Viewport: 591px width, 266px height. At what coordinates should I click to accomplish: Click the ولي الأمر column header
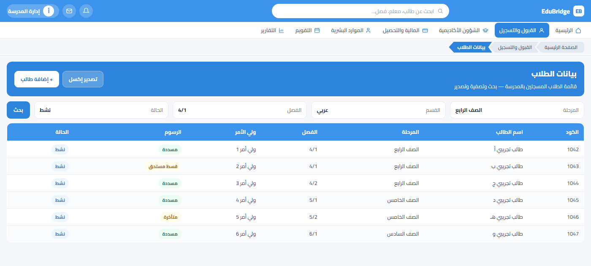(246, 132)
